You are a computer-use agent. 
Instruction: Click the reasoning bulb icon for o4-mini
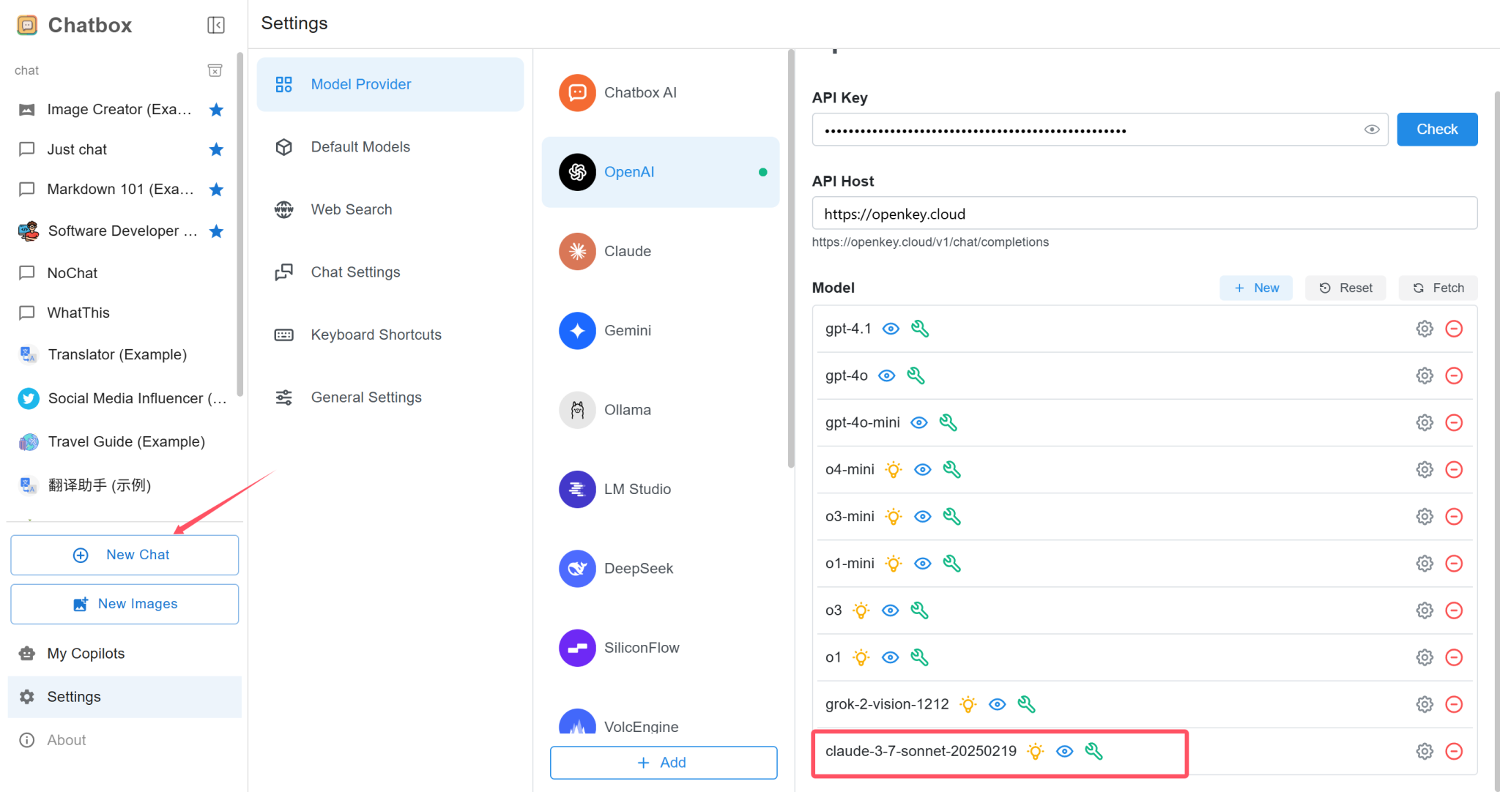pos(893,469)
